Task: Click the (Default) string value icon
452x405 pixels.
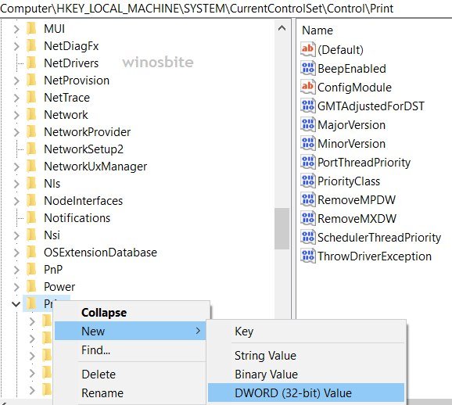Action: [307, 49]
